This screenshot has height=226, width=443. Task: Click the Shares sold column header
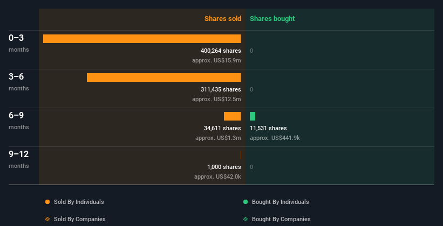click(x=223, y=19)
